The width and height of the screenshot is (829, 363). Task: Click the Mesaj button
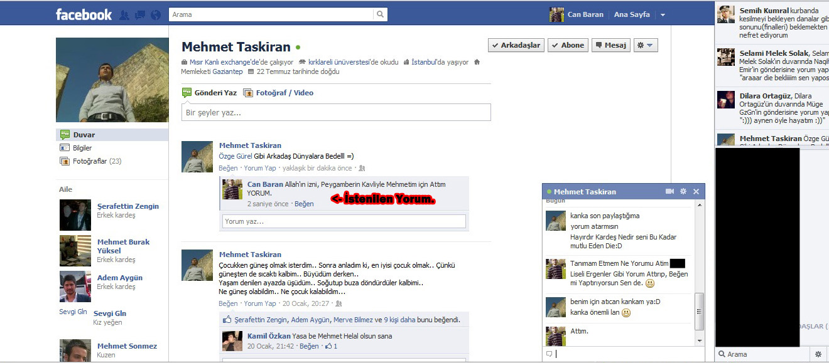point(610,45)
